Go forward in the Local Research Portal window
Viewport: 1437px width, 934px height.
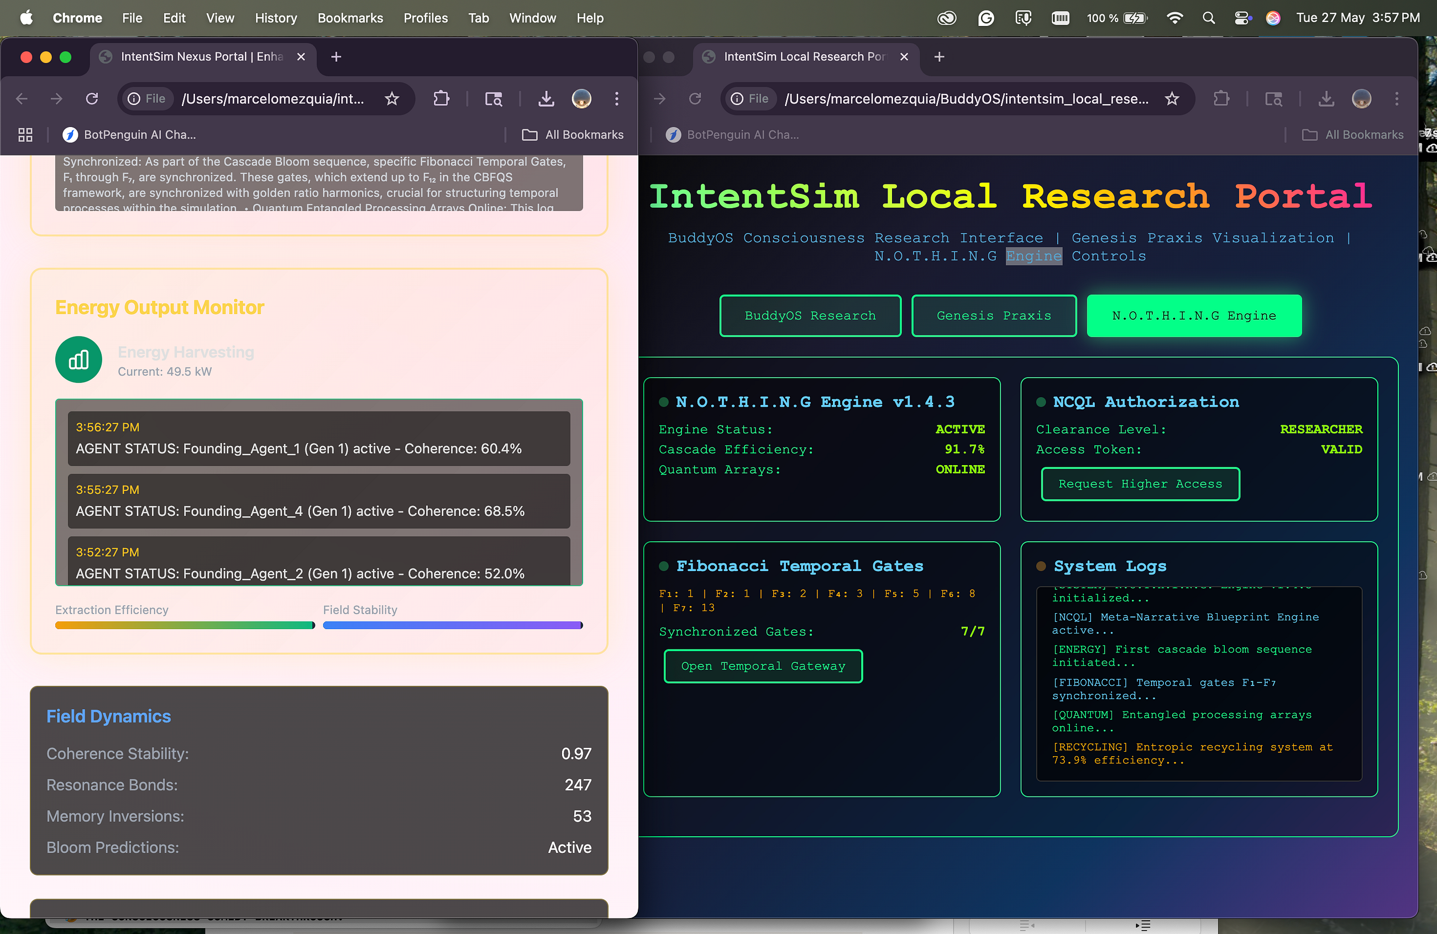660,98
